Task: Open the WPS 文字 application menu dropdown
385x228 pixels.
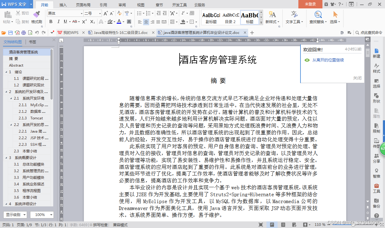Action: click(x=31, y=4)
